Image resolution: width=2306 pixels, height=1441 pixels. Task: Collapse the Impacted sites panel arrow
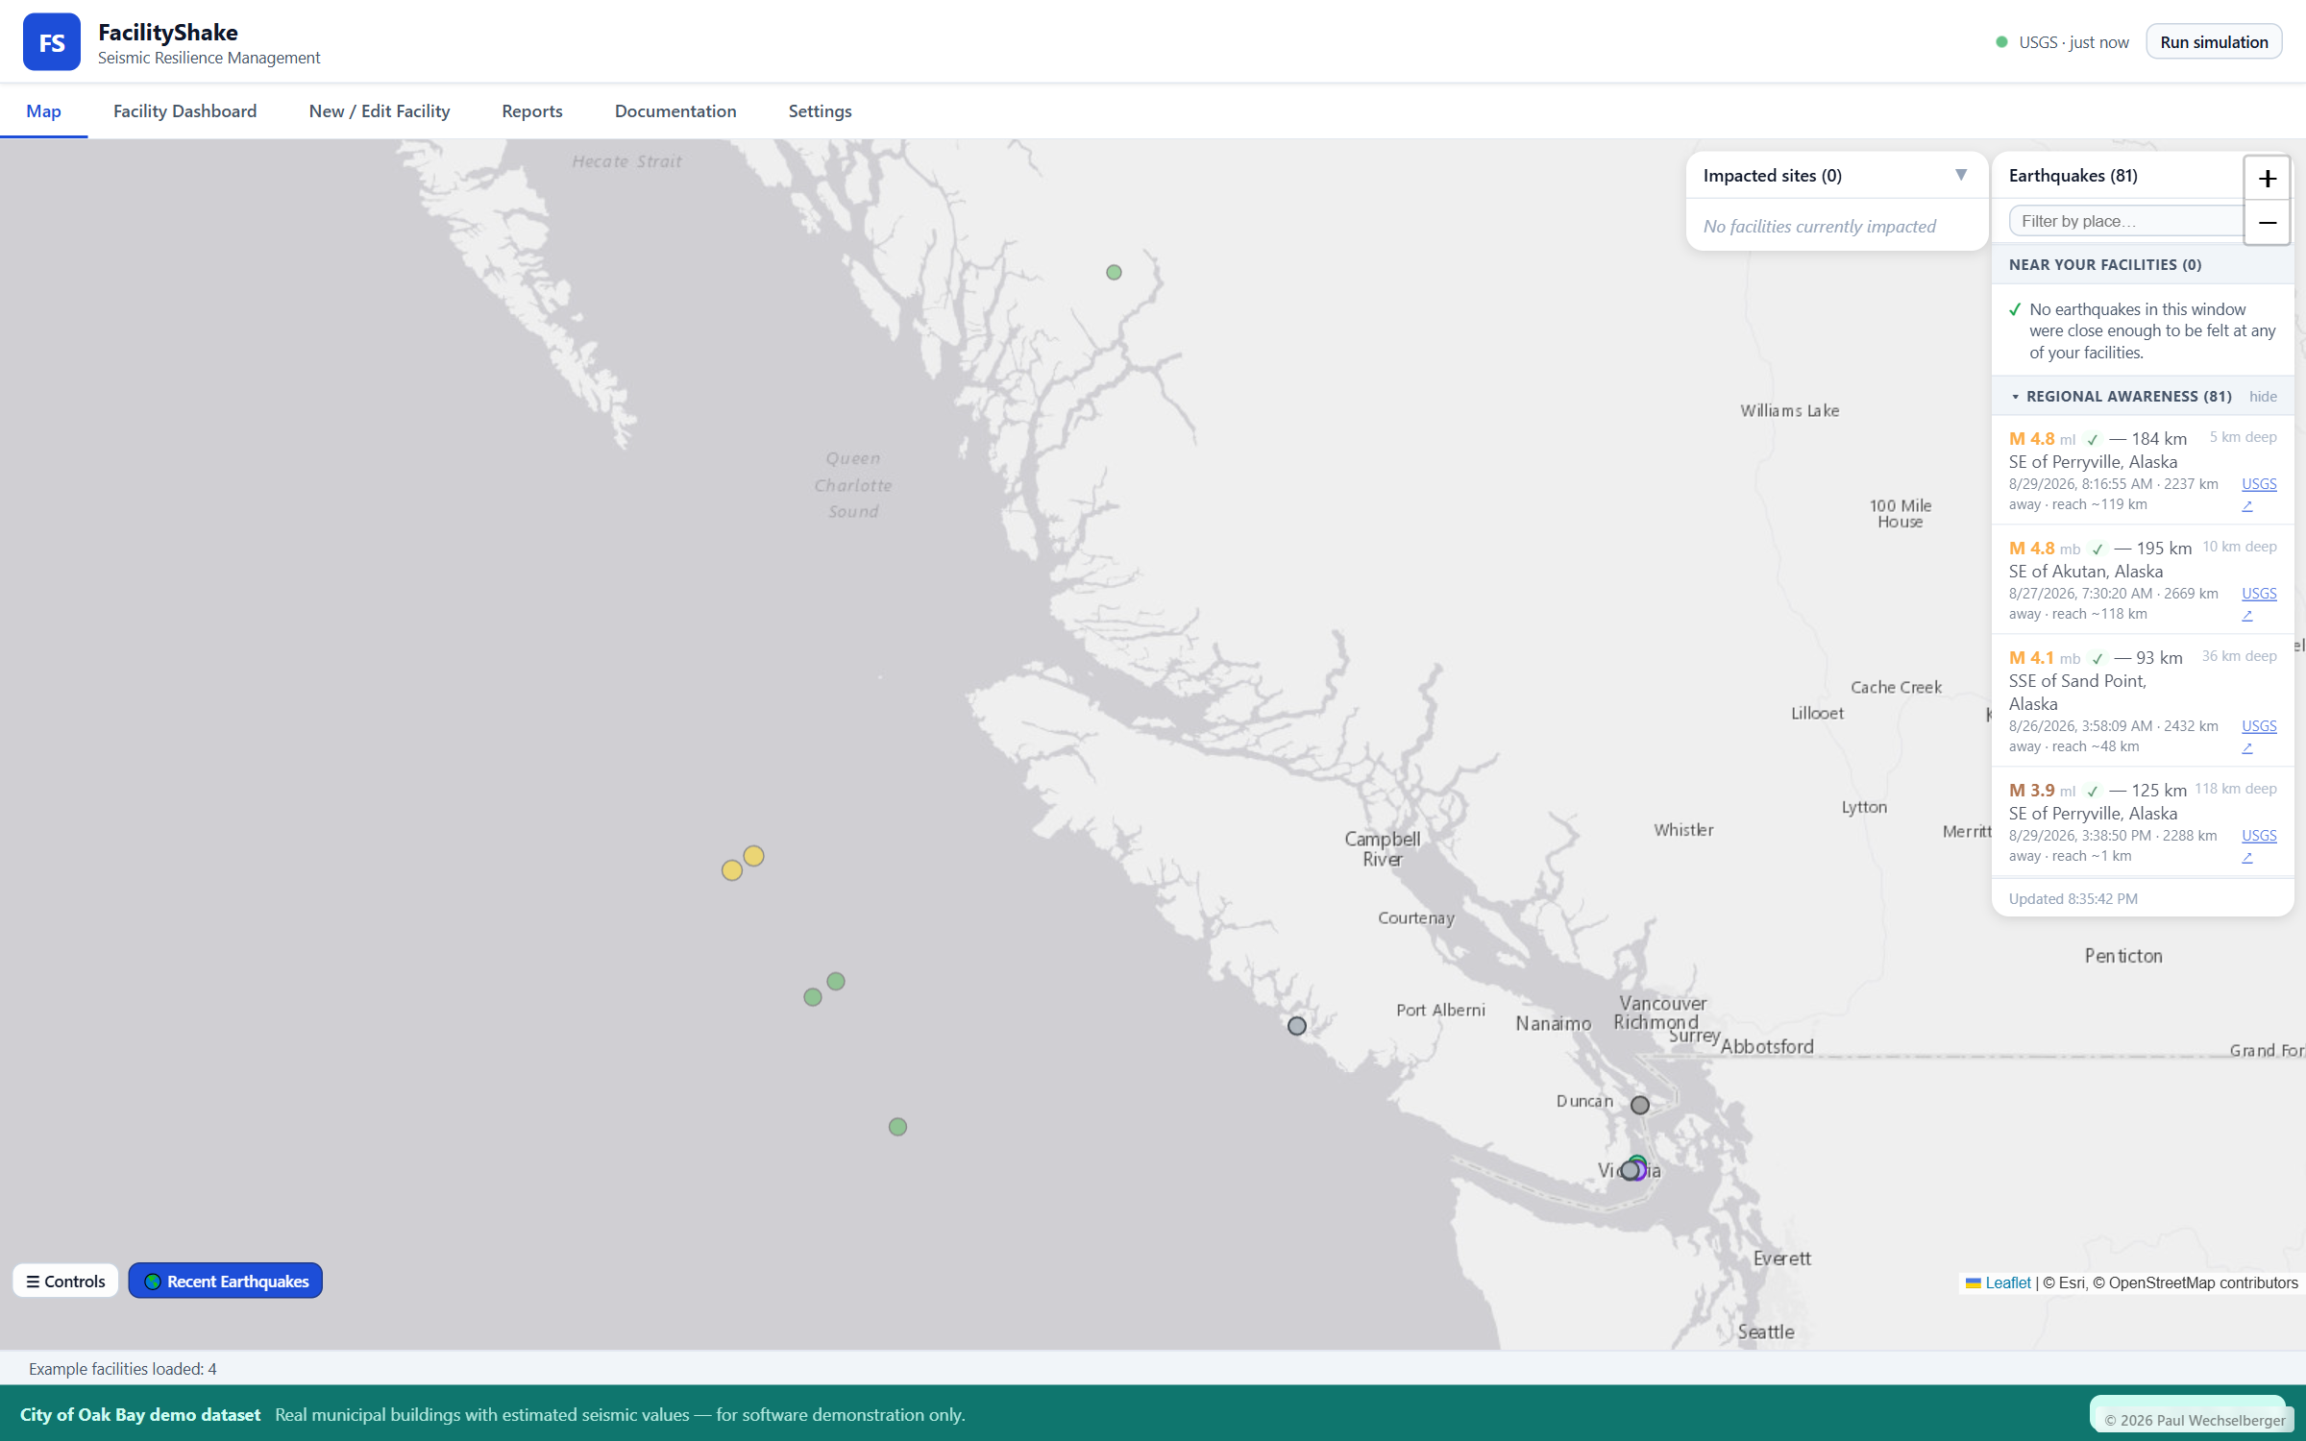pos(1961,175)
